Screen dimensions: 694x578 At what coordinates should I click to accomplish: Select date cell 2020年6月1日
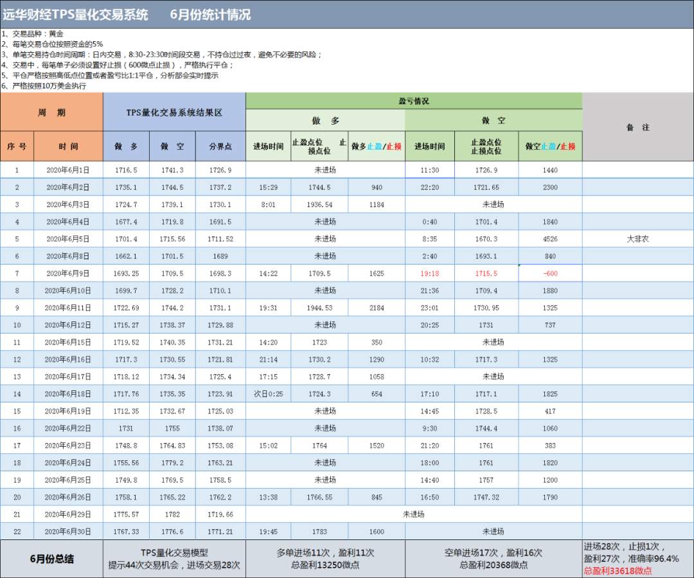68,170
